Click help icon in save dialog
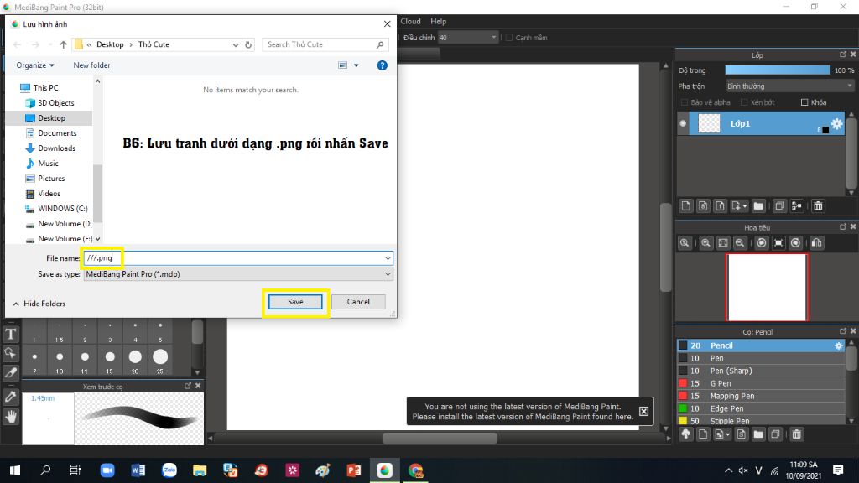Viewport: 859px width, 483px height. pyautogui.click(x=383, y=65)
